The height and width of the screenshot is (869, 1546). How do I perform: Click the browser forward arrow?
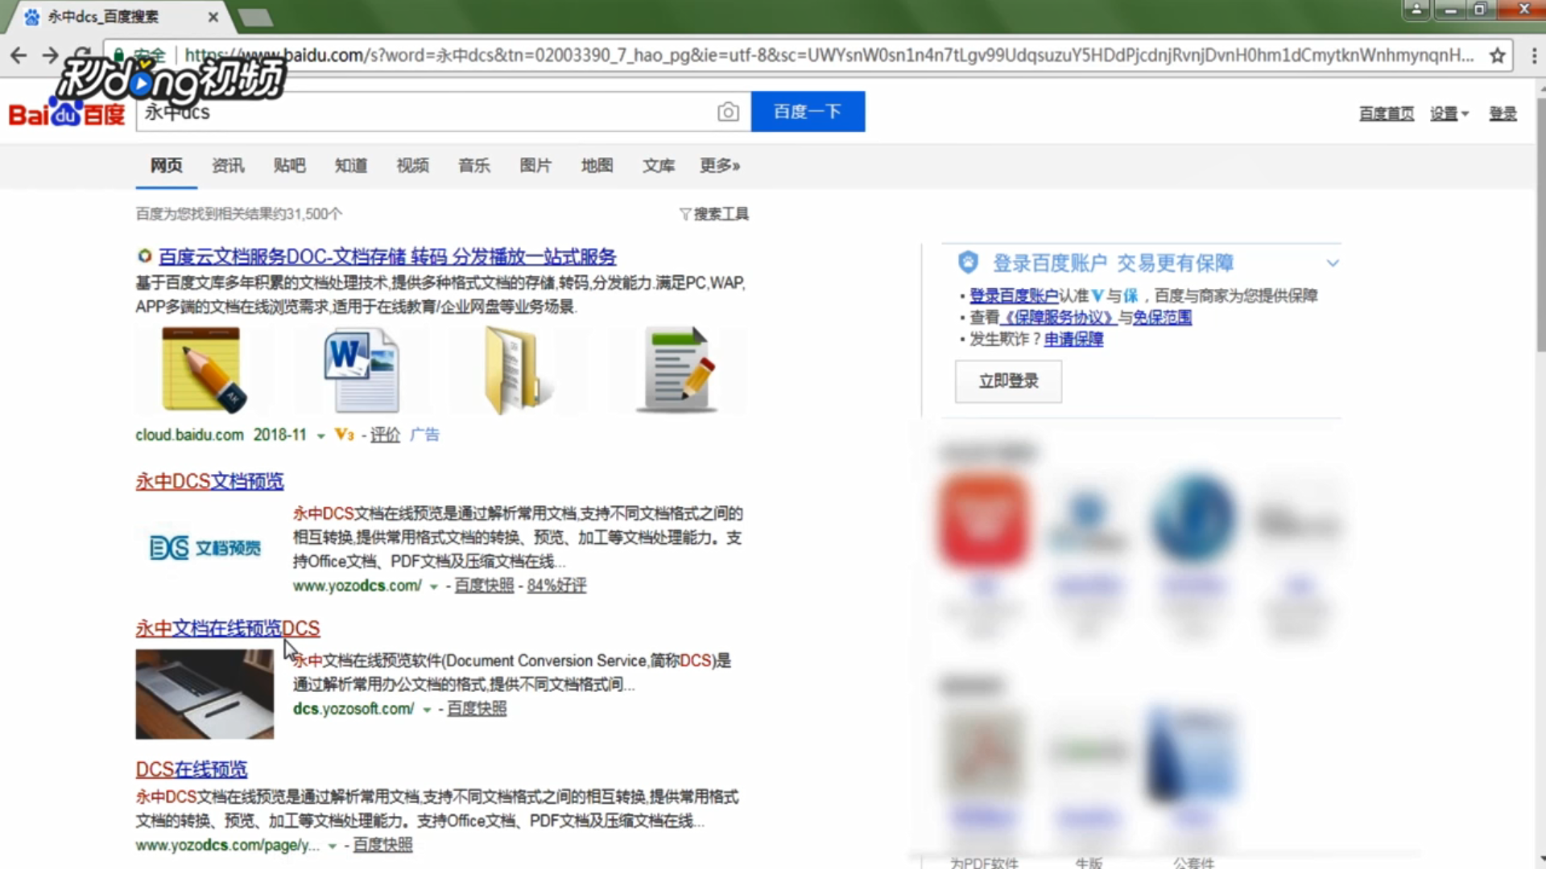51,55
